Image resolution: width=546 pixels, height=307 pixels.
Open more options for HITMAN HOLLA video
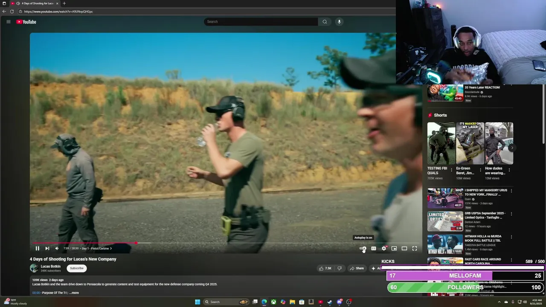[511, 237]
